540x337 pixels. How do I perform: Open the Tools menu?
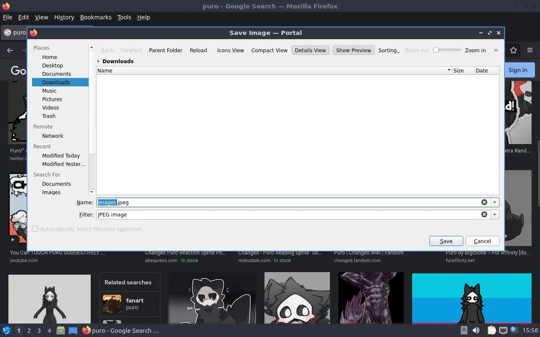point(124,17)
